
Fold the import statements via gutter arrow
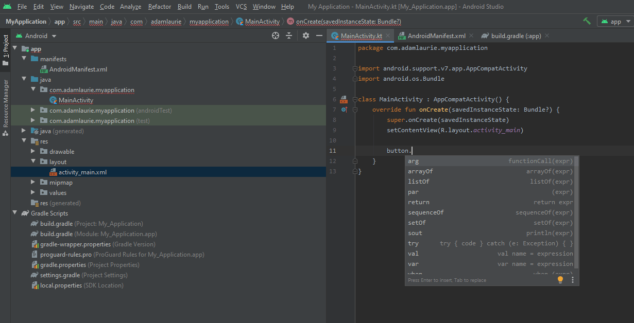coord(354,68)
